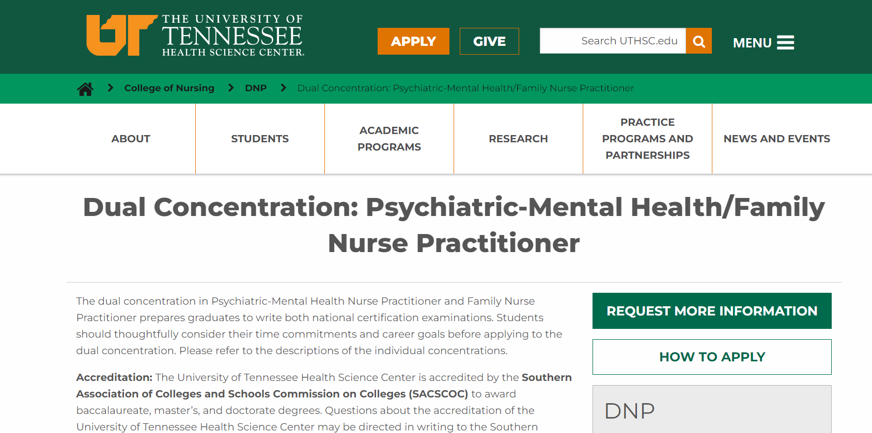872x433 pixels.
Task: Open the ACADEMIC PROGRAMS navigation item
Action: pyautogui.click(x=389, y=139)
